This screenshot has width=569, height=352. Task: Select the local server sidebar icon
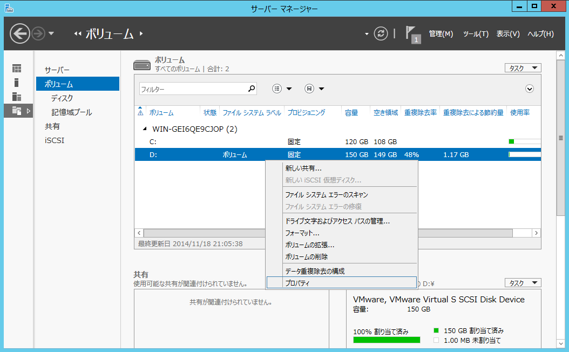(x=17, y=83)
